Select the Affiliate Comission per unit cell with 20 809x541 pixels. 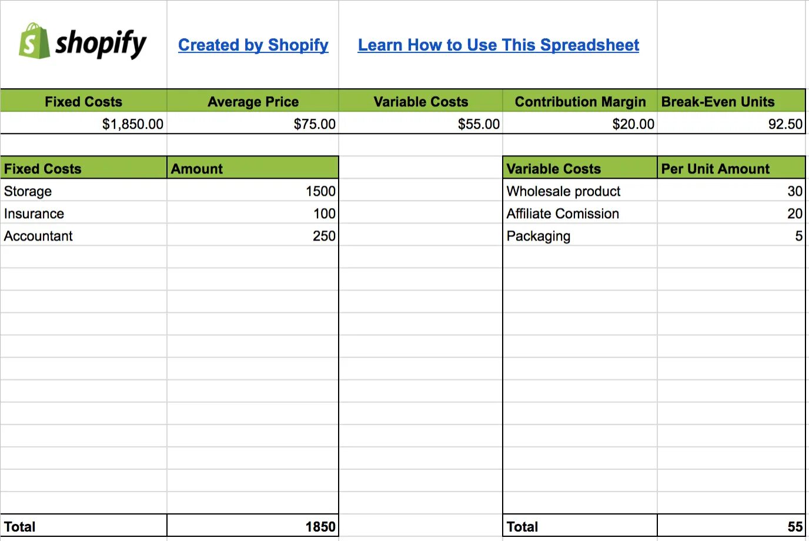pos(731,213)
